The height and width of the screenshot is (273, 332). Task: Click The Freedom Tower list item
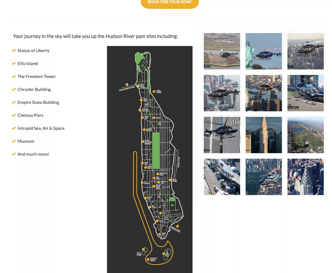pos(36,76)
